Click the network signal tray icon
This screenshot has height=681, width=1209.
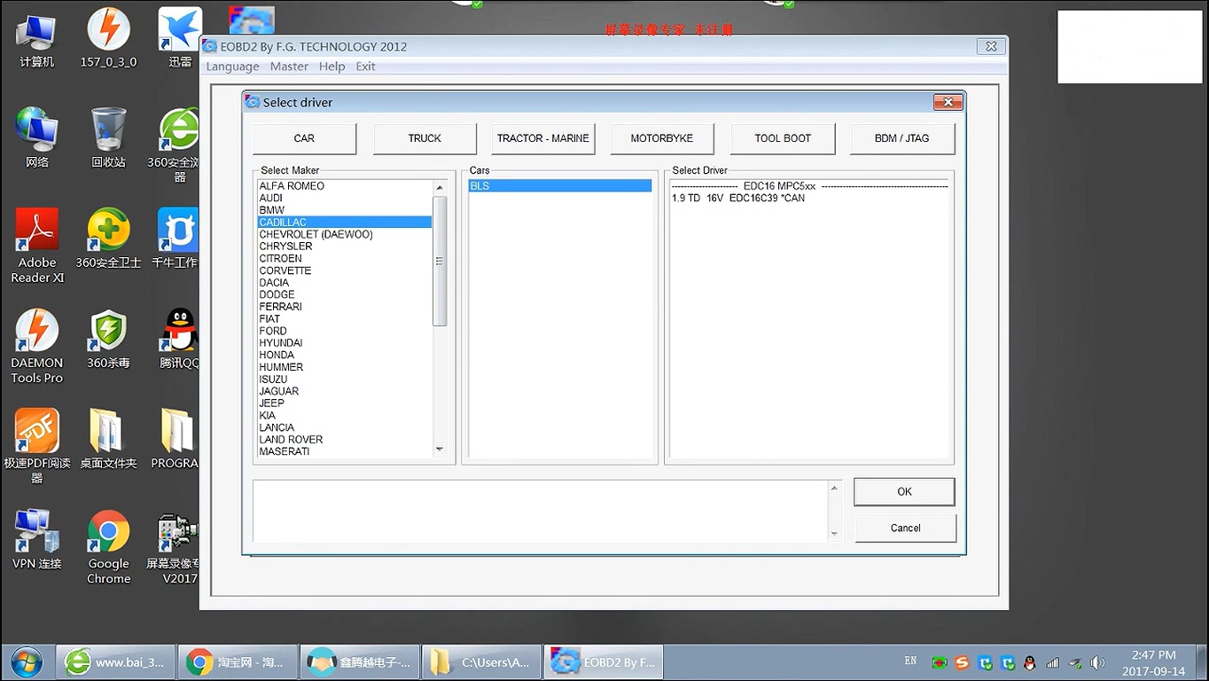coord(1052,662)
